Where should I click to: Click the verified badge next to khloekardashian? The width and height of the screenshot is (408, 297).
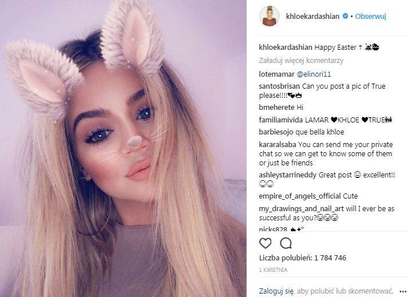tap(345, 16)
